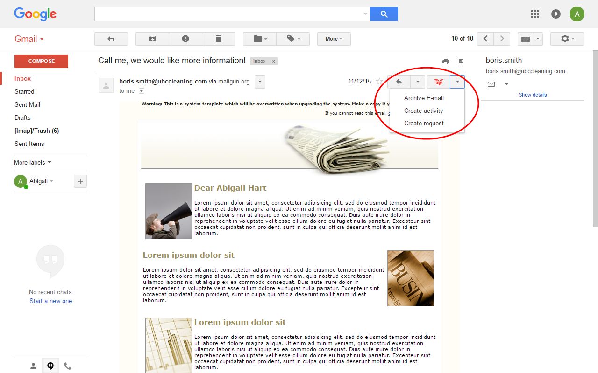Open the Gmail product switcher dropdown
Screen dimensions: 598x373
pyautogui.click(x=29, y=39)
